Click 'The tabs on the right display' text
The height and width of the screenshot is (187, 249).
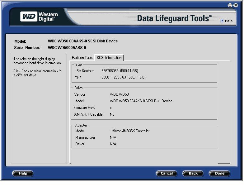(37, 61)
